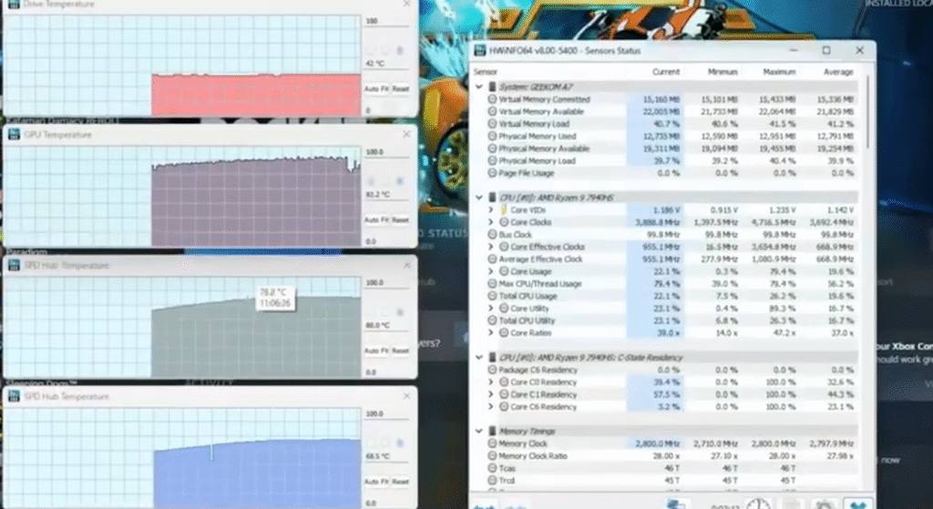Click the circular icon beside Core Usage
Screen dimensions: 933x509
point(504,271)
